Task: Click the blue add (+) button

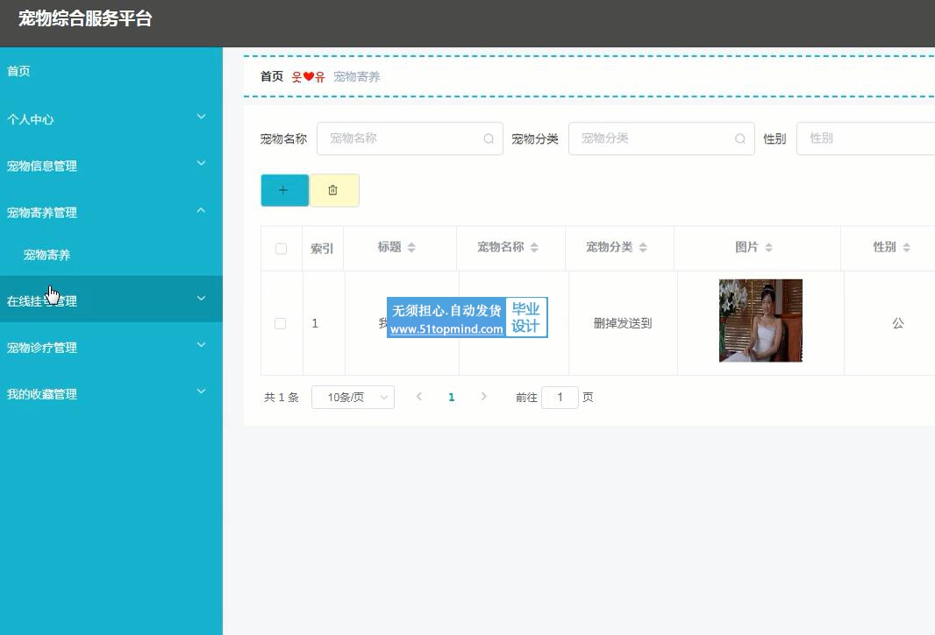Action: tap(284, 190)
